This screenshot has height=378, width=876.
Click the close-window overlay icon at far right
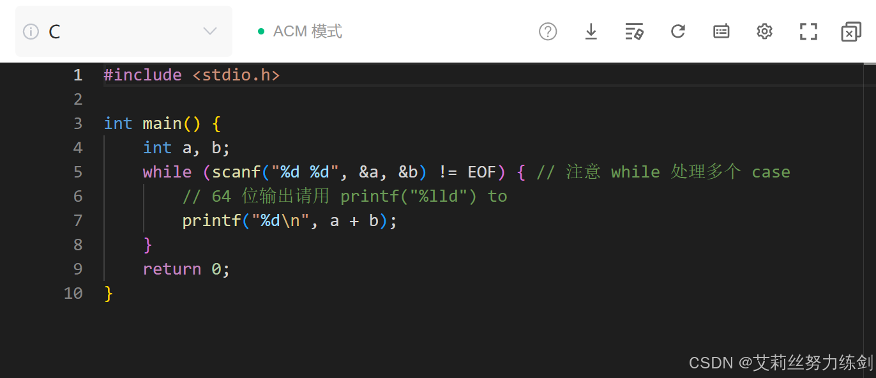(851, 31)
